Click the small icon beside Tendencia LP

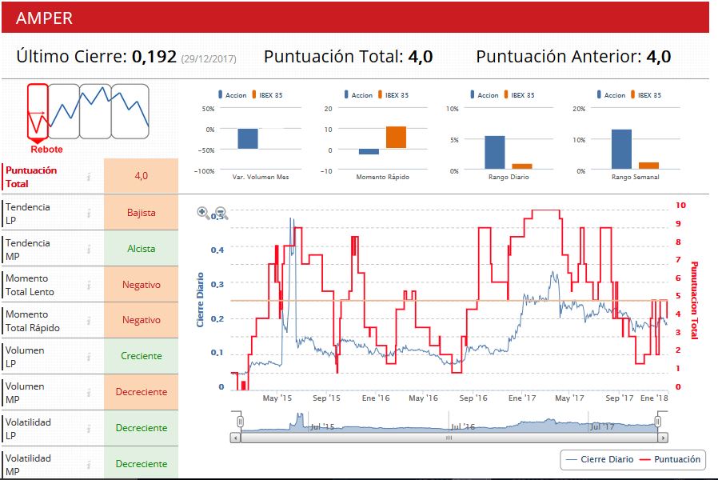(x=89, y=213)
